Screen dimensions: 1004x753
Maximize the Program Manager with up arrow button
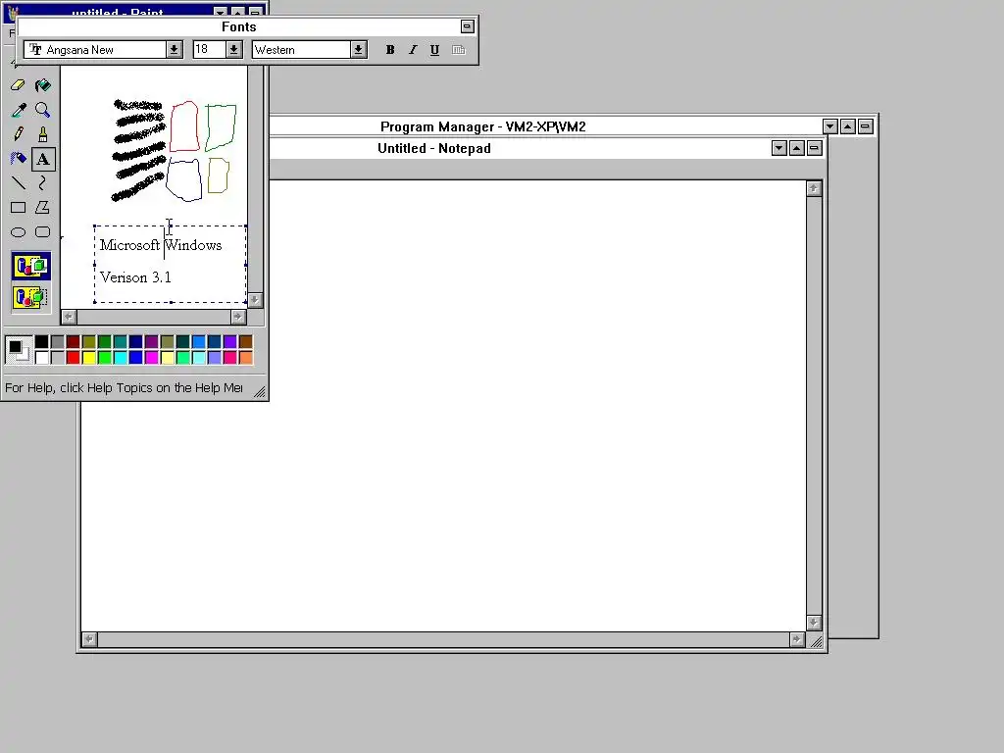(x=848, y=126)
